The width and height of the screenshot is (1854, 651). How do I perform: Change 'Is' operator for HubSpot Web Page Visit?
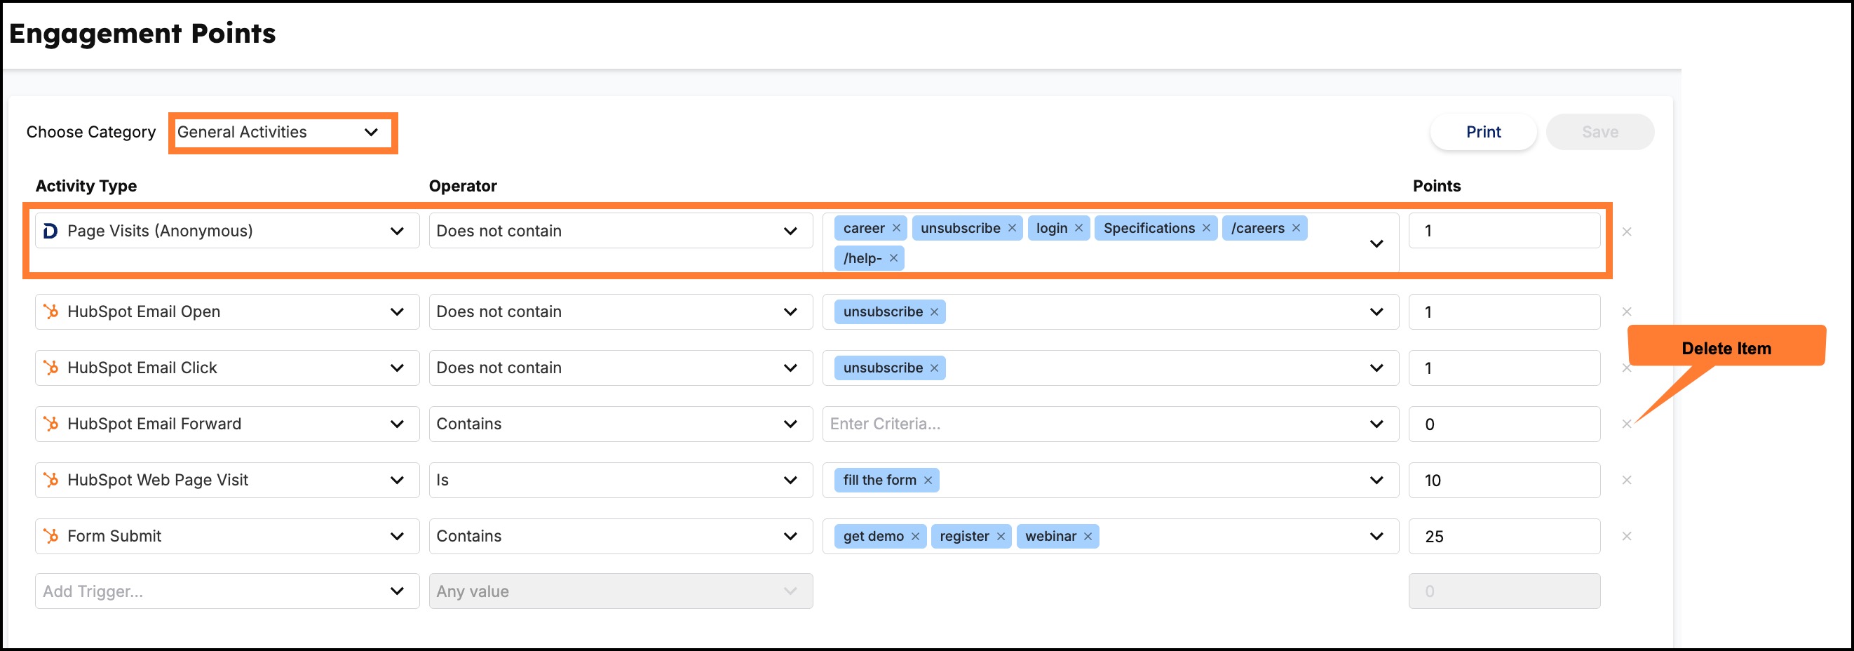pos(621,481)
